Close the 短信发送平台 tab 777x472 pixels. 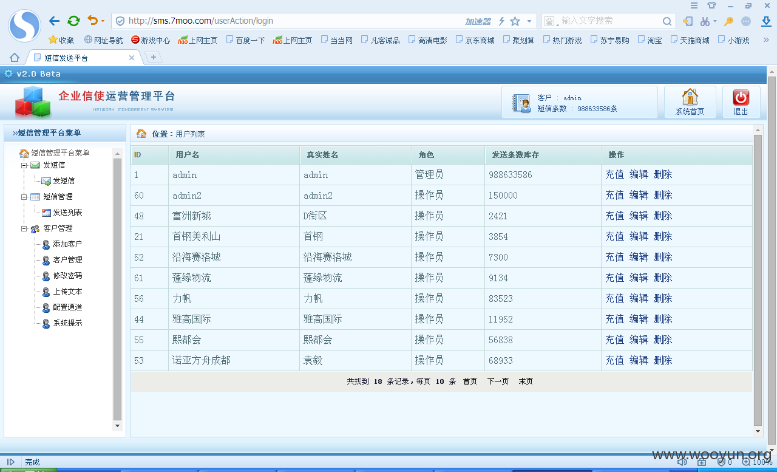132,58
